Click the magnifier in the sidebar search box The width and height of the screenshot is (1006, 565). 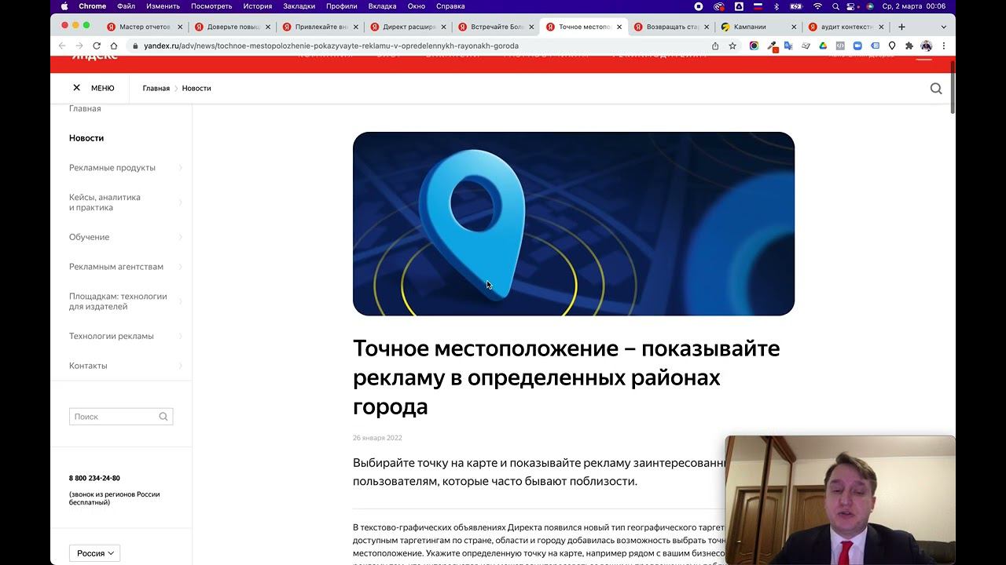tap(163, 417)
